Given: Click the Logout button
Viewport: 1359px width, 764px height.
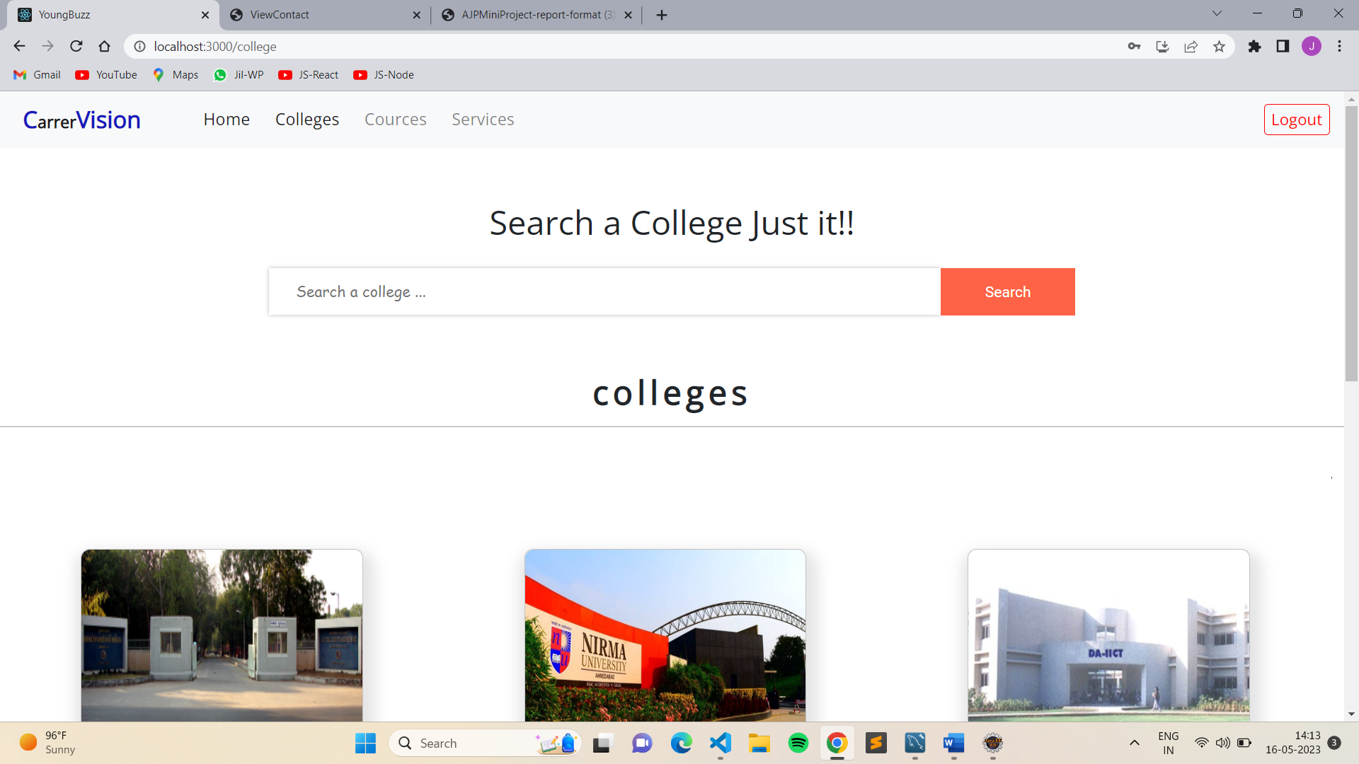Looking at the screenshot, I should 1296,119.
